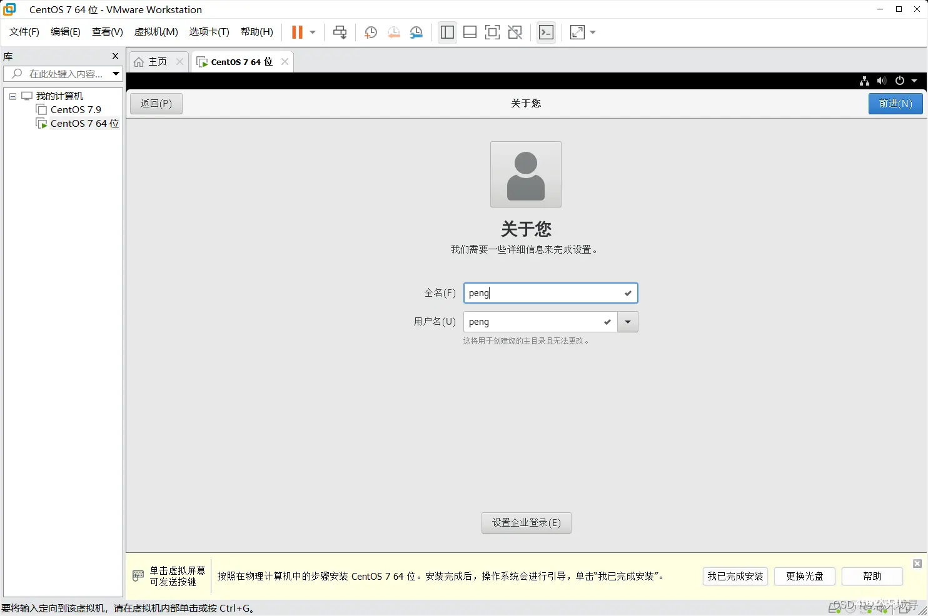
Task: Click the 返回(P) button
Action: click(x=156, y=104)
